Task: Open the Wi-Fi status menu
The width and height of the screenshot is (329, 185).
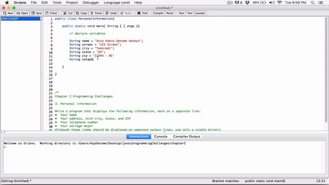Action: tap(279, 3)
